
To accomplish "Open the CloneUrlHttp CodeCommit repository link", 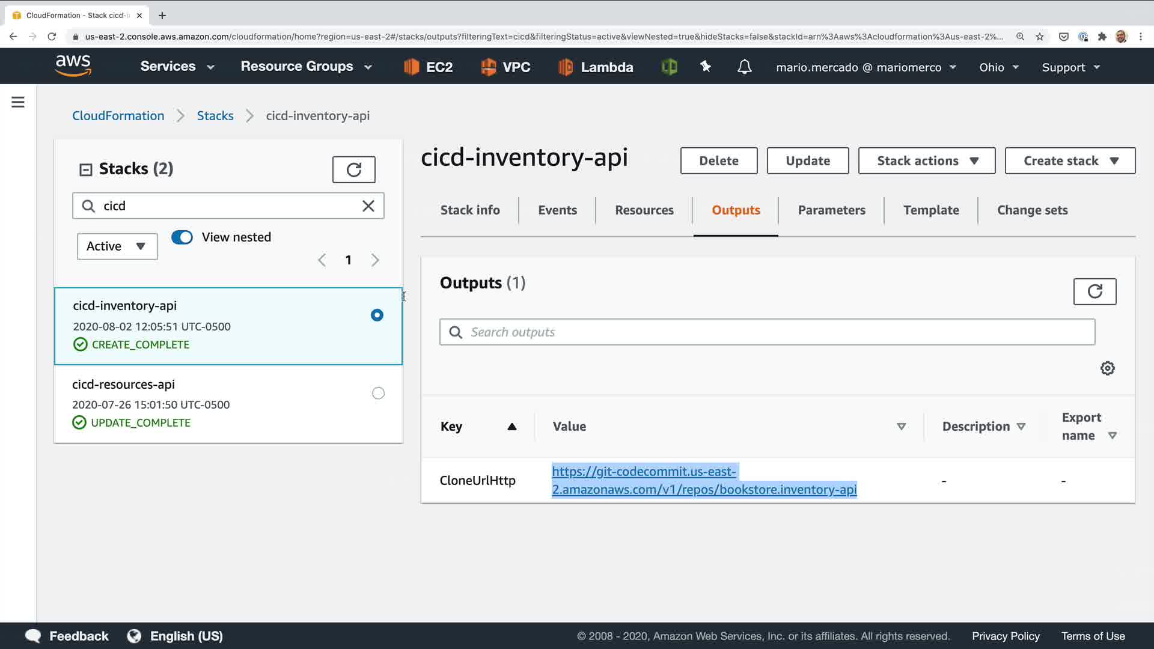I will pos(704,481).
